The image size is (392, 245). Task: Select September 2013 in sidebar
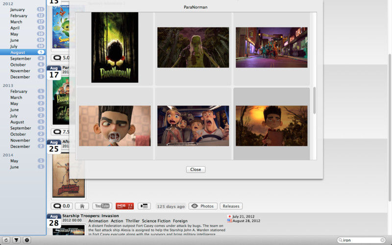(23, 128)
